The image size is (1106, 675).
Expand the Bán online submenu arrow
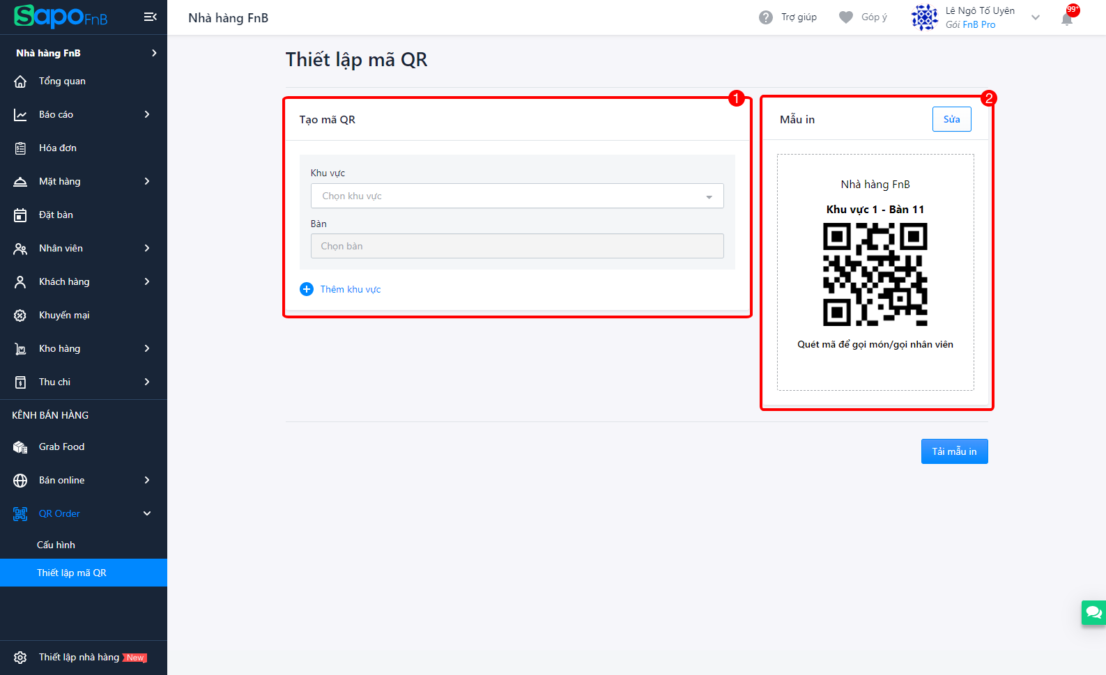point(147,480)
